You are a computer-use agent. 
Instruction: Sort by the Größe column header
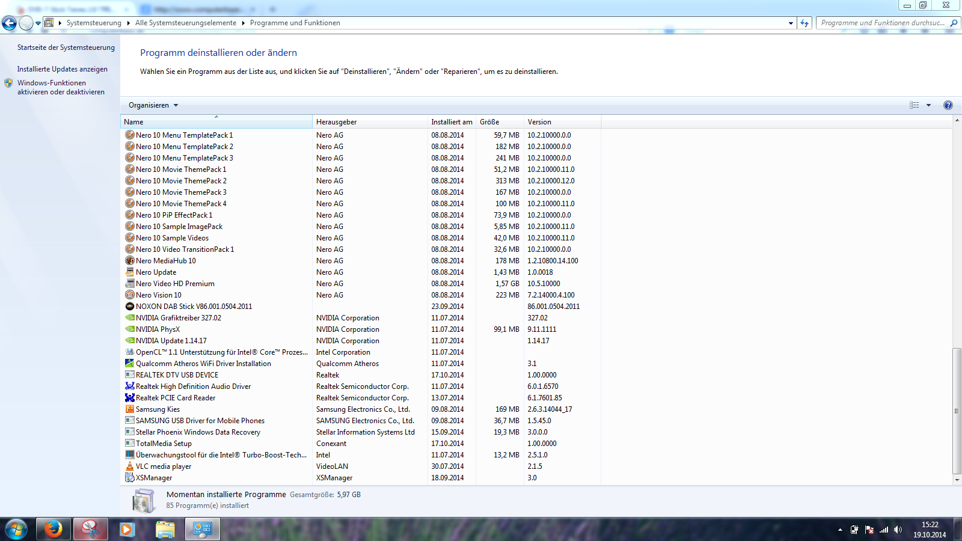point(500,122)
